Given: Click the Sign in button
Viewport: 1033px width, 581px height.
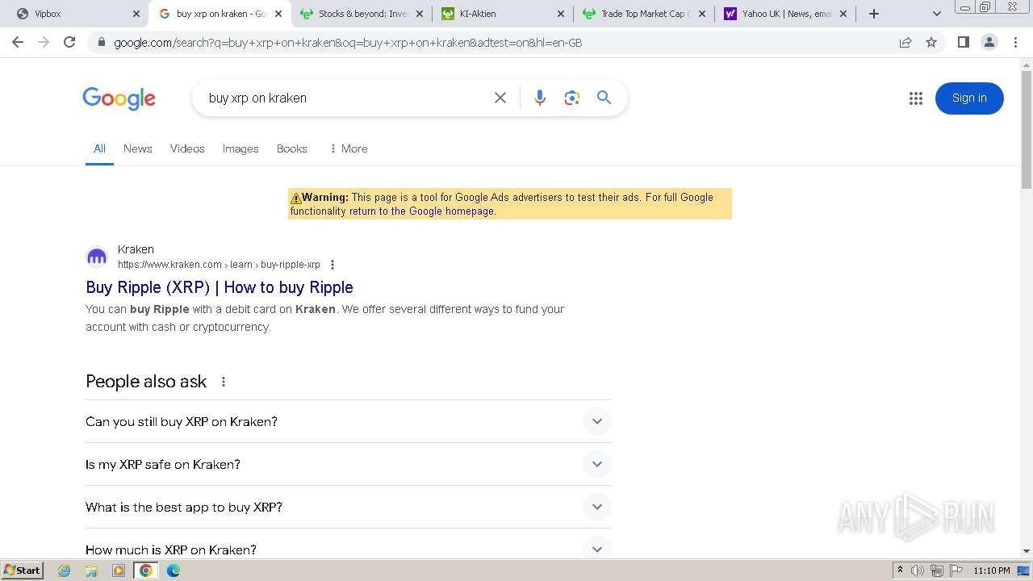Looking at the screenshot, I should point(969,98).
